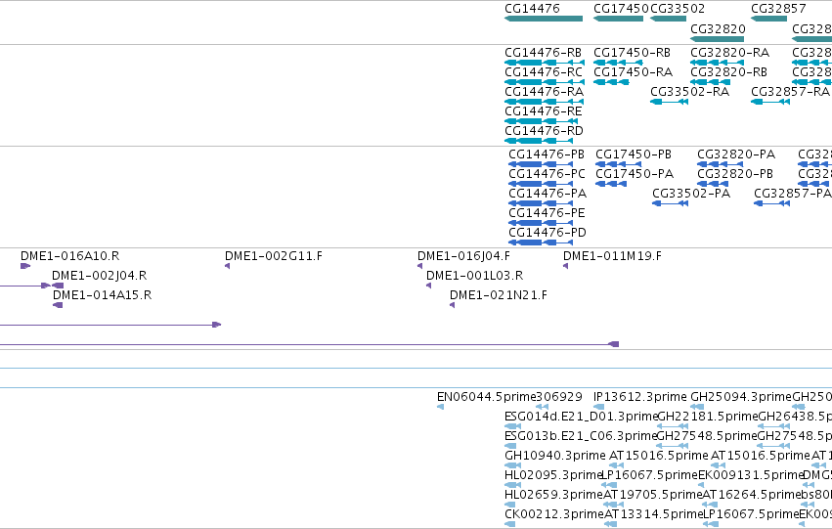The width and height of the screenshot is (832, 529).
Task: Select BAC end DME1-011M19.F
Action: click(612, 256)
